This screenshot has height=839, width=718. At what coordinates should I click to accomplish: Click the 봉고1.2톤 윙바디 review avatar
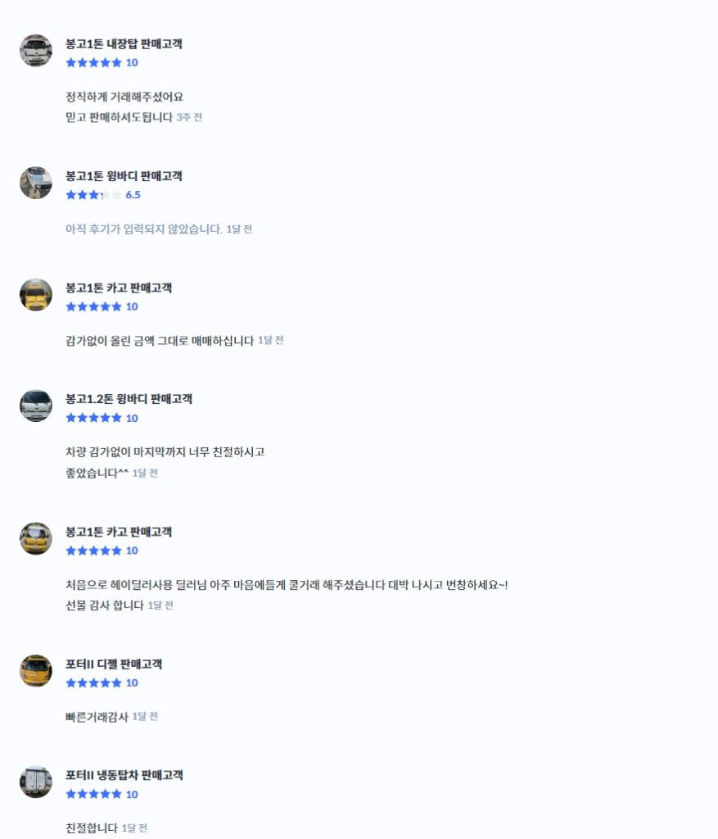36,406
